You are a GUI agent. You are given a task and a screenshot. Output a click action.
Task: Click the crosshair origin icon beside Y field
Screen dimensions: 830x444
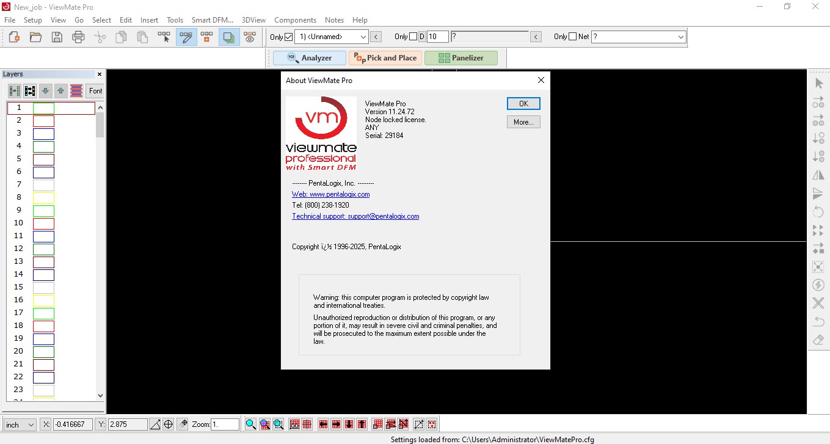169,424
